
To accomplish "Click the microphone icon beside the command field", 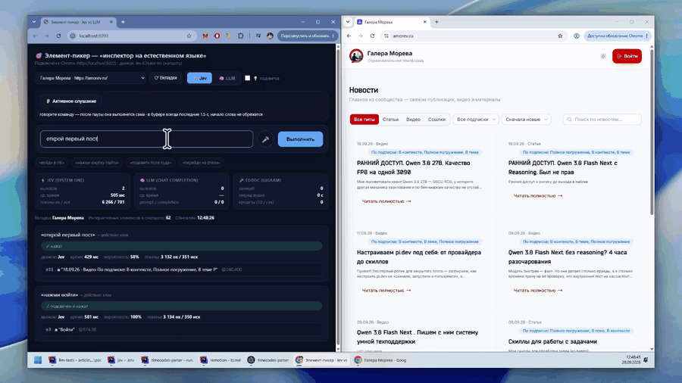I will pos(265,139).
